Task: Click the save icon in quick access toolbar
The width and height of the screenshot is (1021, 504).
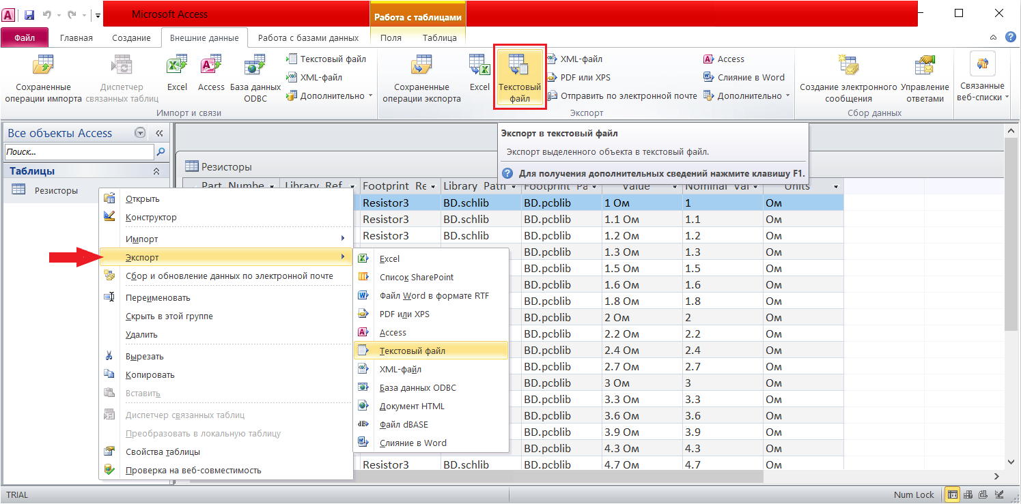Action: [29, 14]
